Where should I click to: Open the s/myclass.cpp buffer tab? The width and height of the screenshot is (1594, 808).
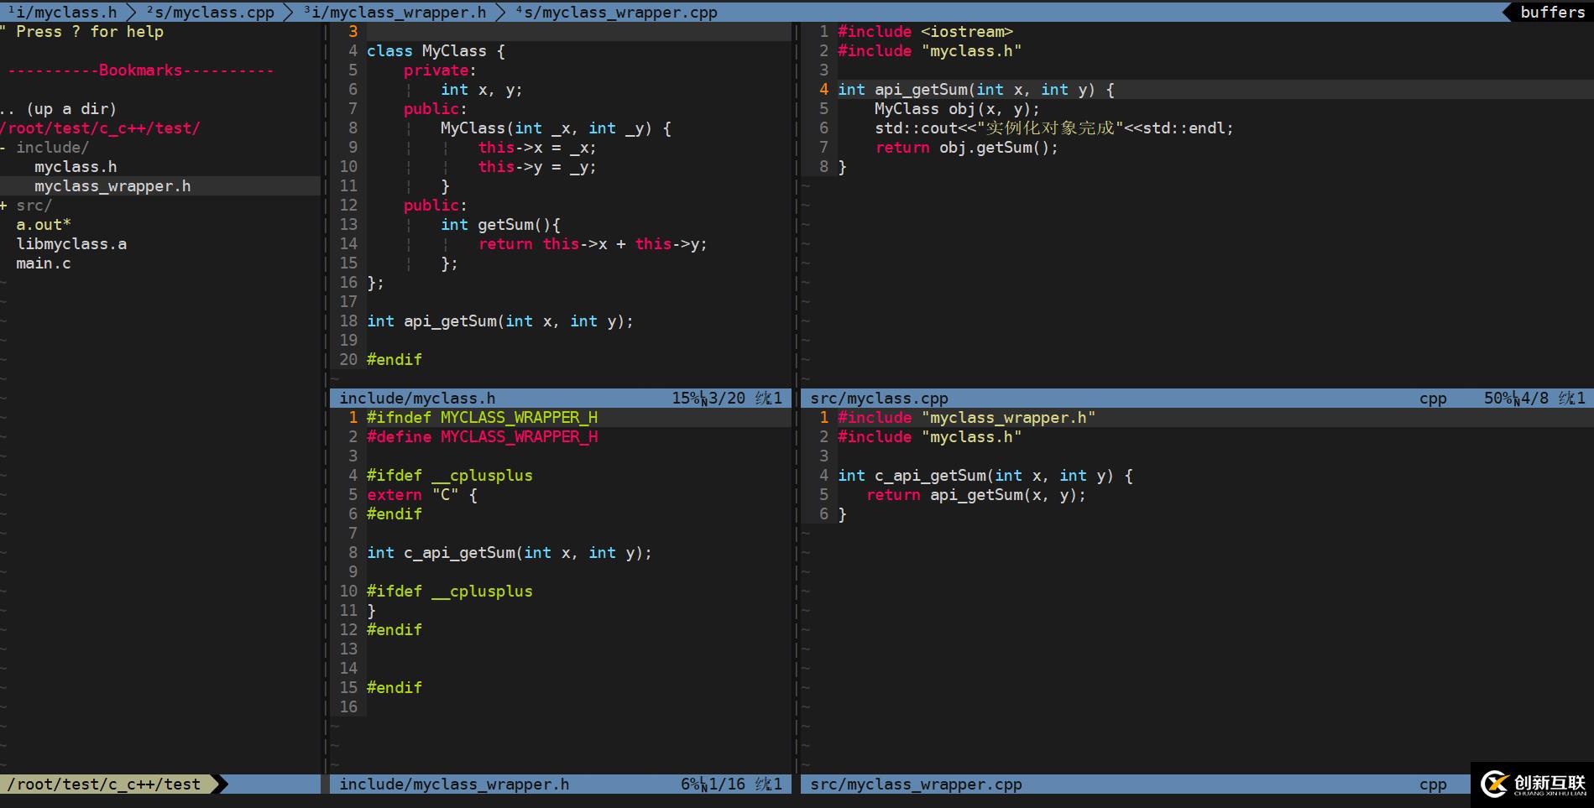210,12
